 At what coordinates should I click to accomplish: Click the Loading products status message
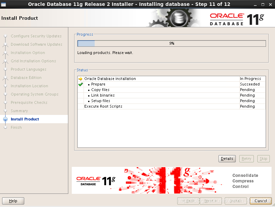105,53
